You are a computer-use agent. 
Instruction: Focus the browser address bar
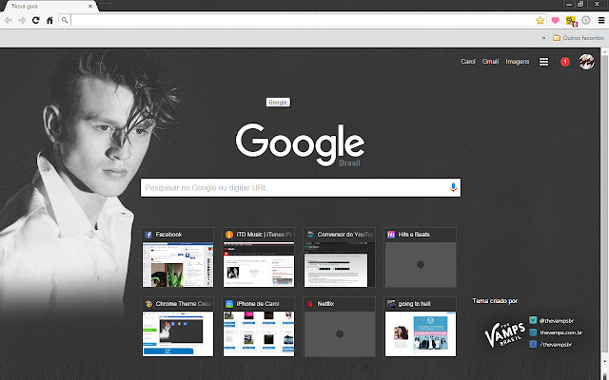303,20
